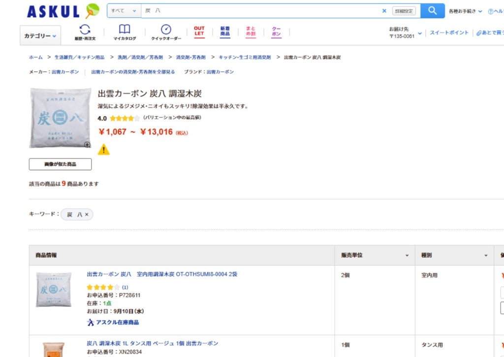Click the ASKUL logo

coord(63,11)
